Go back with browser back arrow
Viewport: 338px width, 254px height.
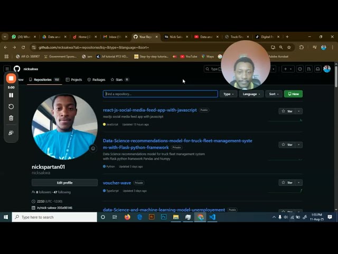(6, 47)
